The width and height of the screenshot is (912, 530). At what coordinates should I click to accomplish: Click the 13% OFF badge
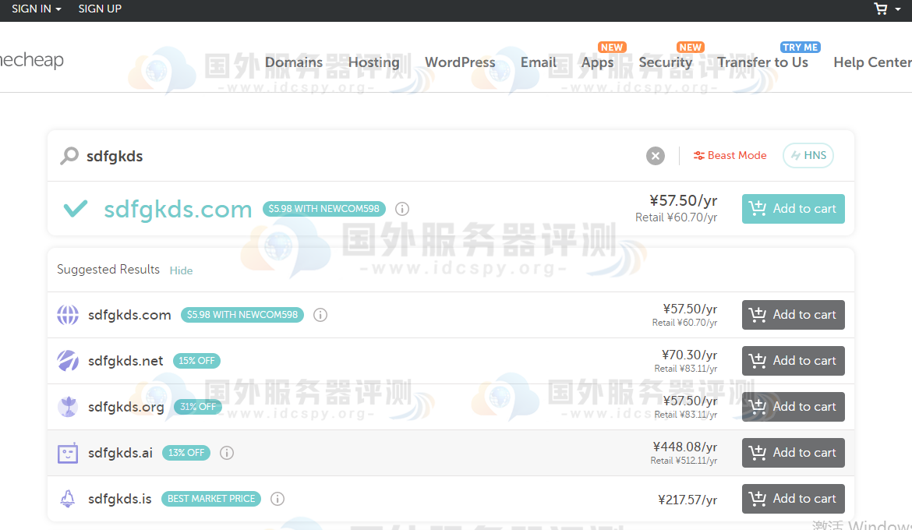[x=186, y=453]
